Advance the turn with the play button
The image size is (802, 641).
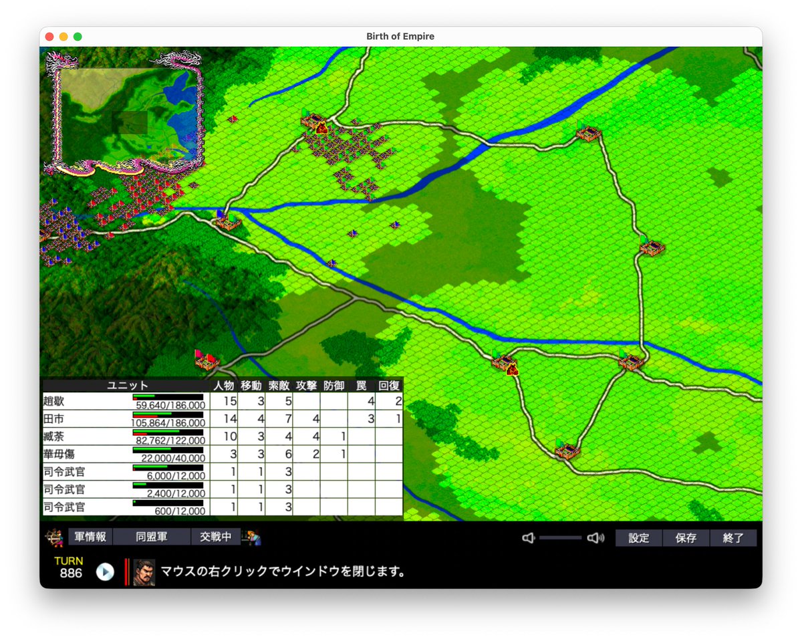click(x=105, y=572)
